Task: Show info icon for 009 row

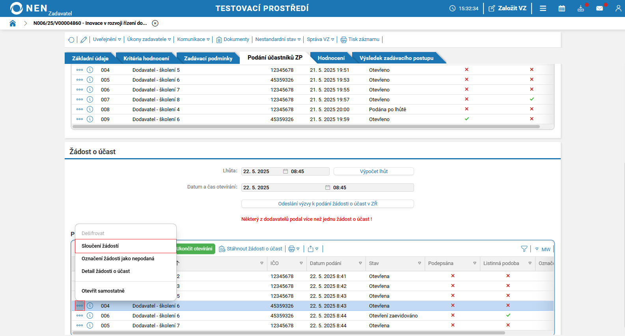Action: click(90, 119)
